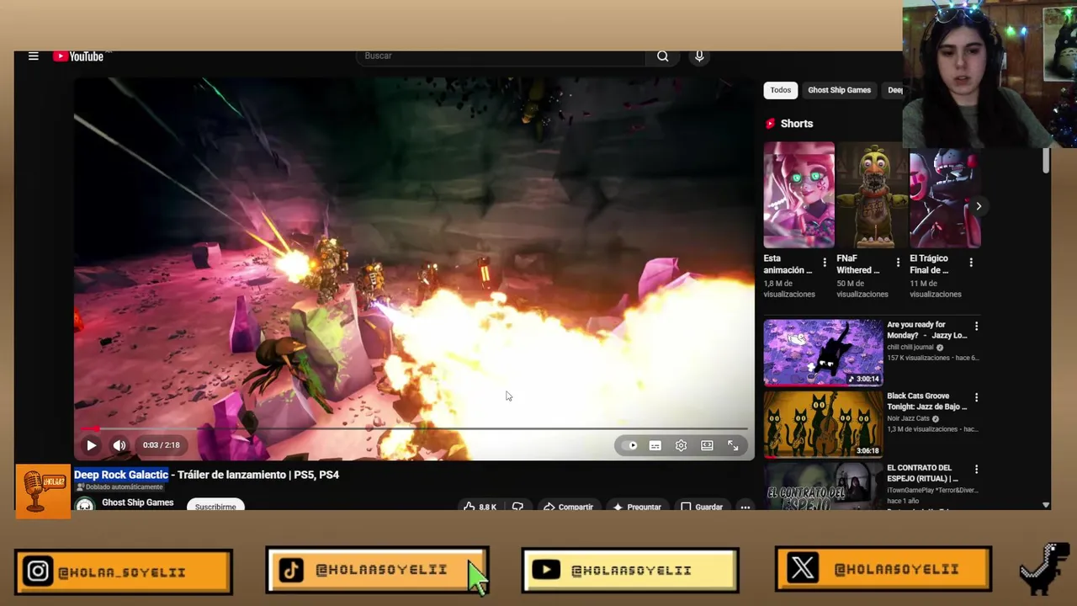Open 'EL CONTRATO DEL ESPEJO' video thumbnail
Image resolution: width=1077 pixels, height=606 pixels.
point(823,486)
